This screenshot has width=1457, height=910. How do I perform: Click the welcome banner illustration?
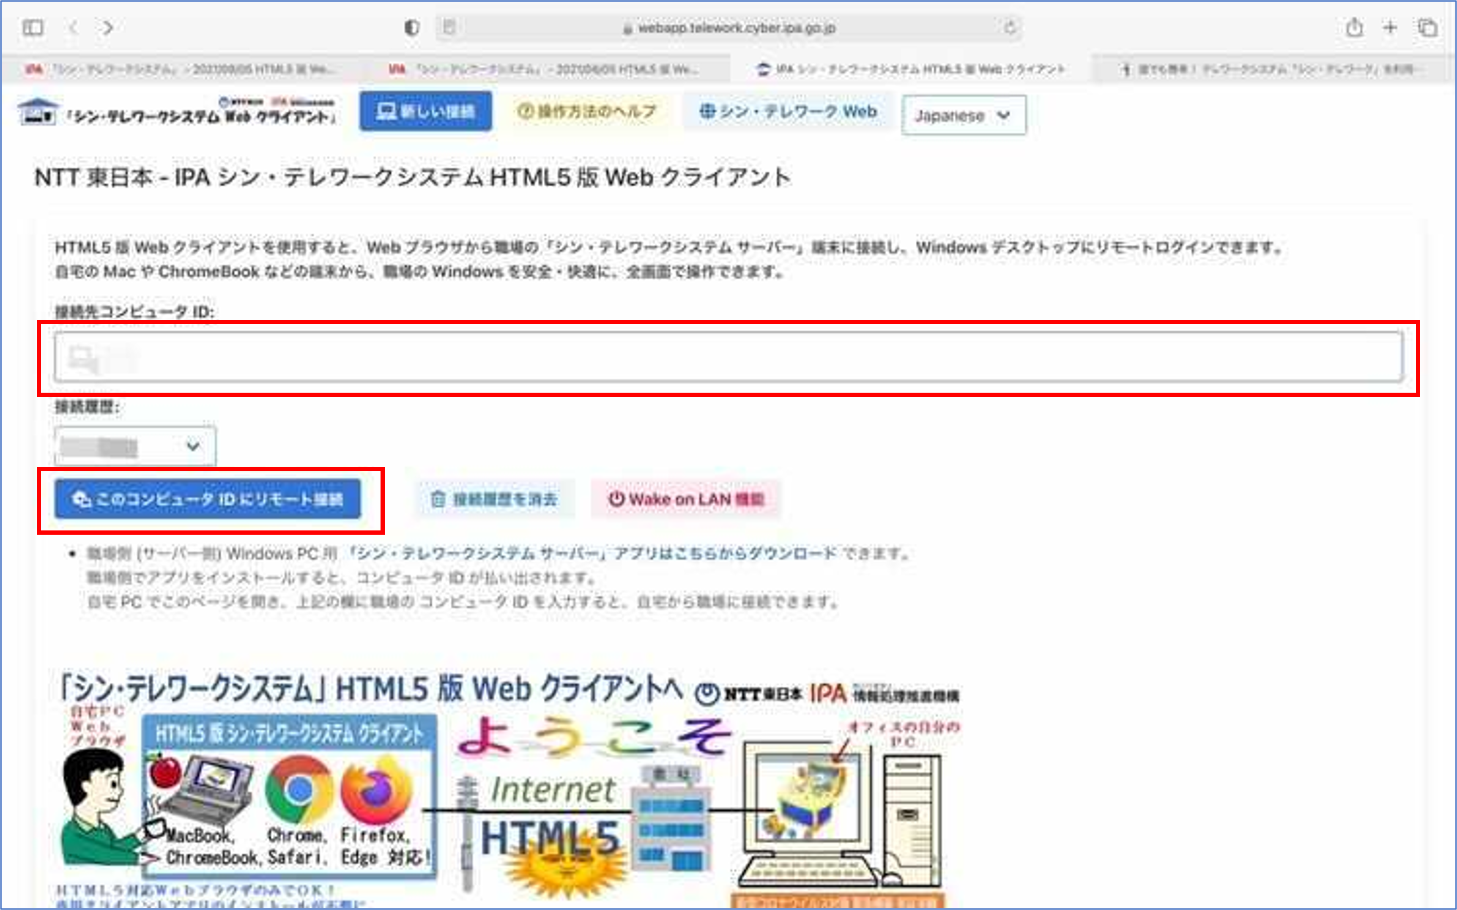[x=509, y=790]
